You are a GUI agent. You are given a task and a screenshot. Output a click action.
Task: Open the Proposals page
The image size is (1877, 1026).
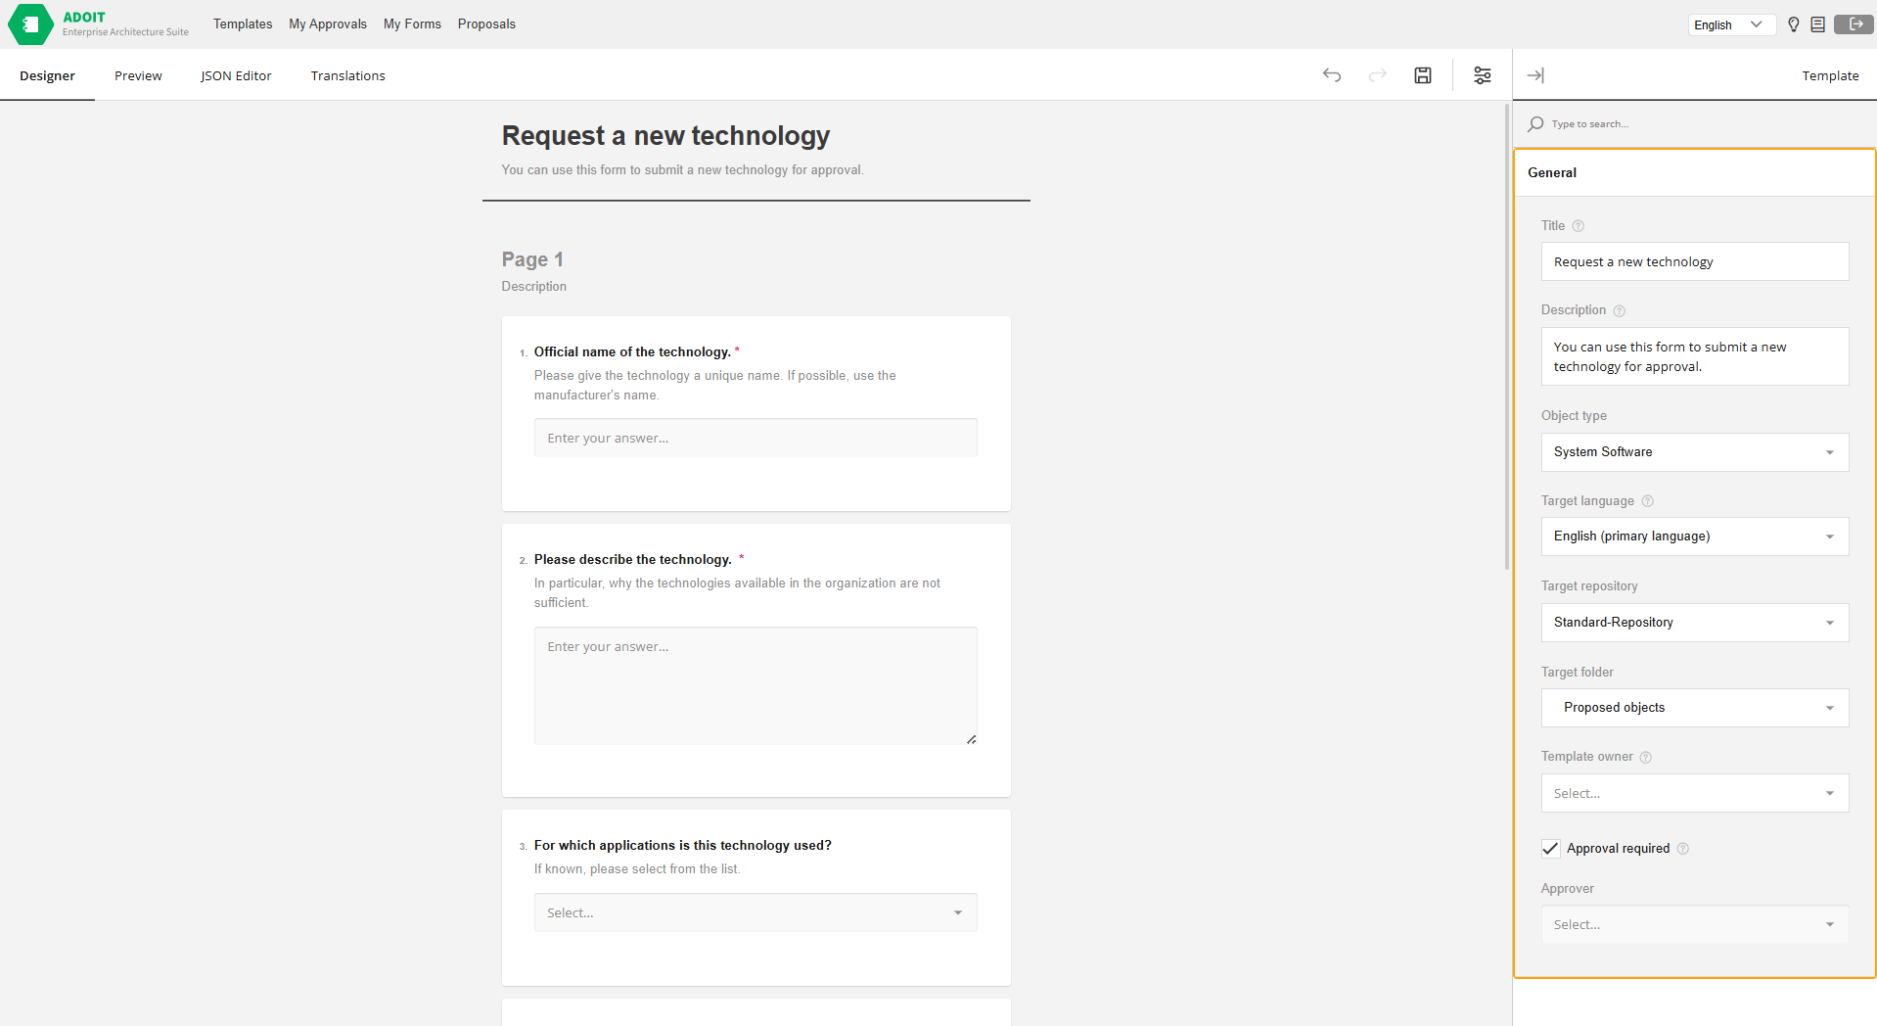(486, 24)
